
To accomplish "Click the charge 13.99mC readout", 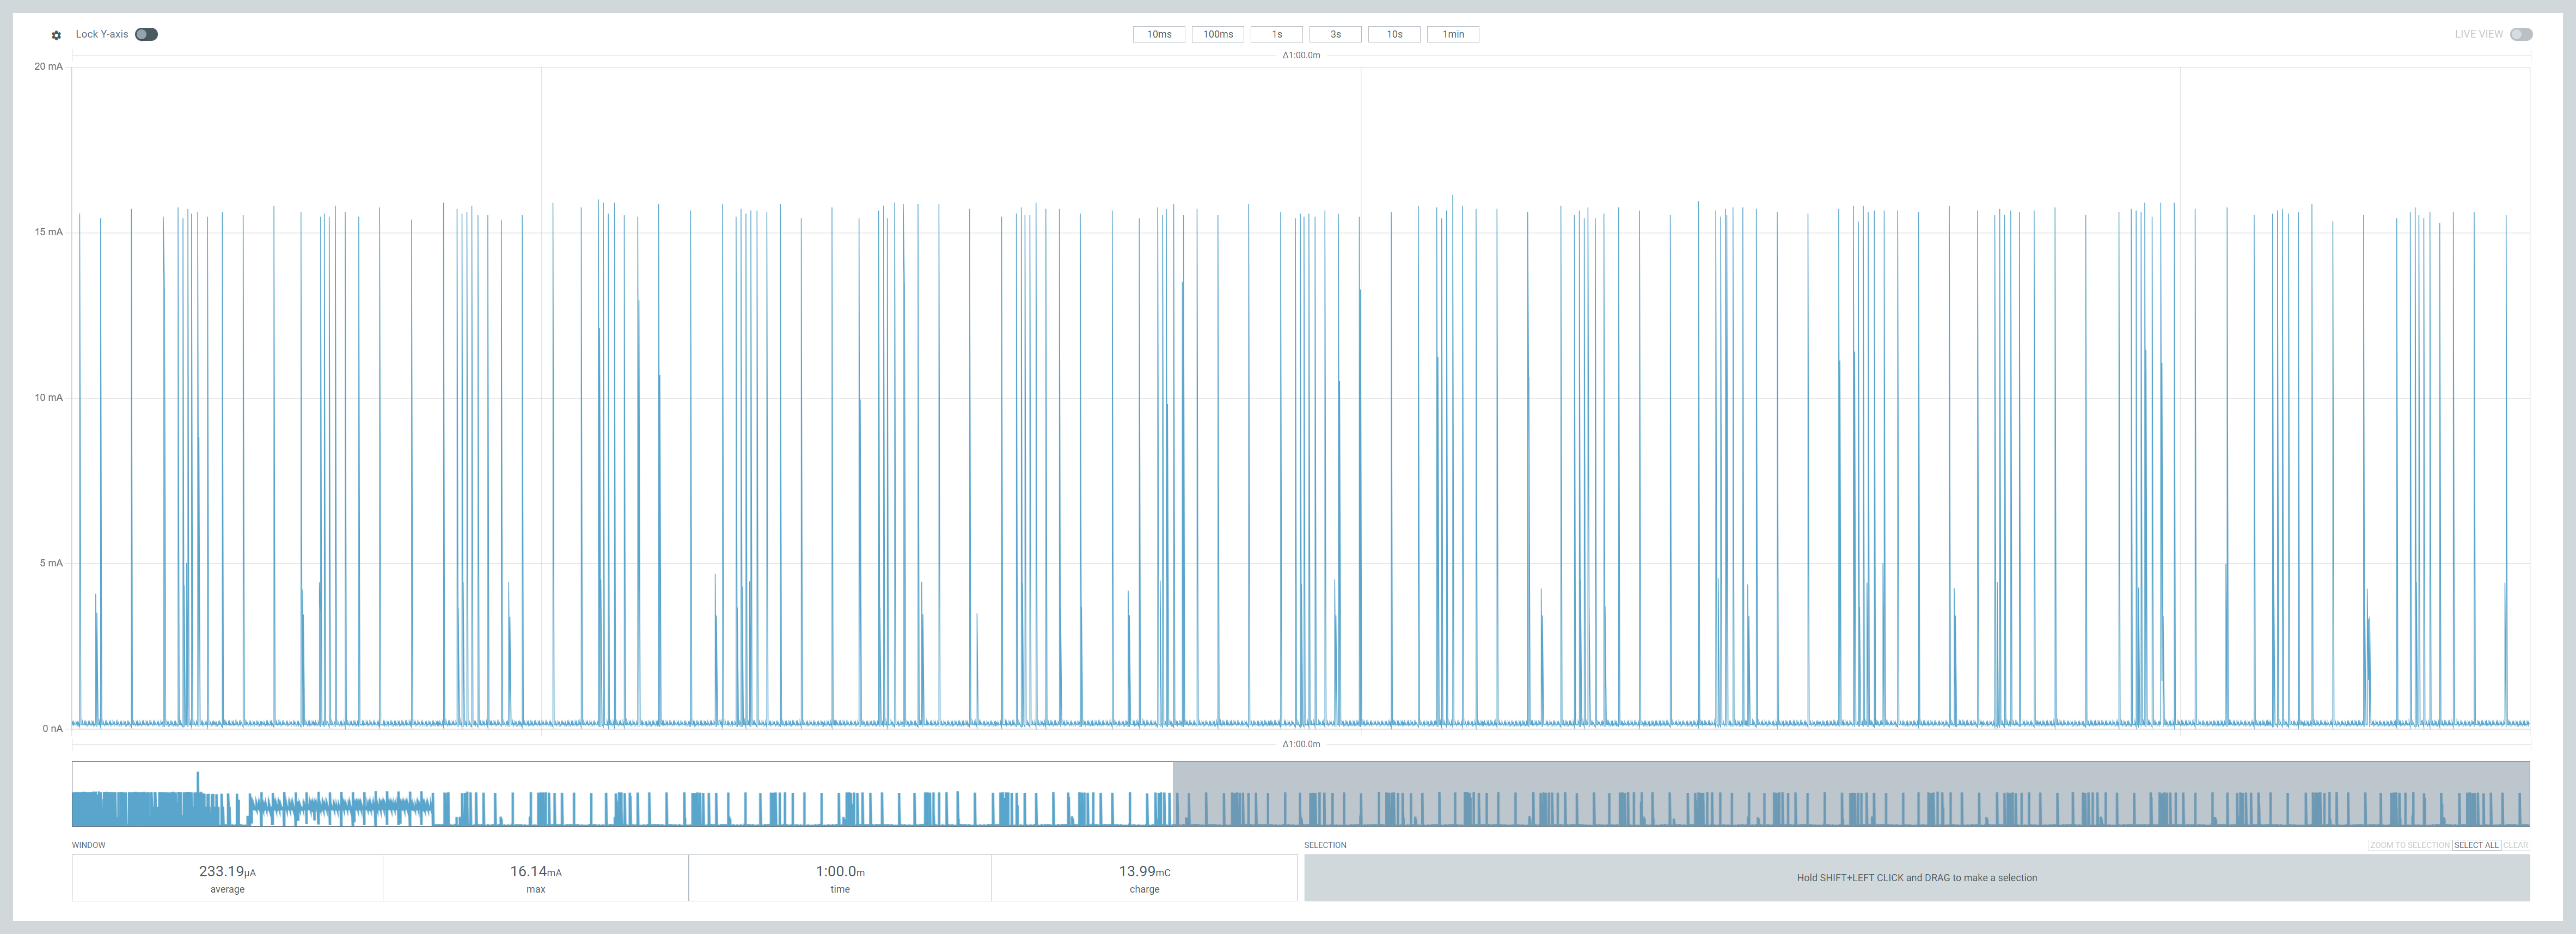I will pyautogui.click(x=1144, y=878).
